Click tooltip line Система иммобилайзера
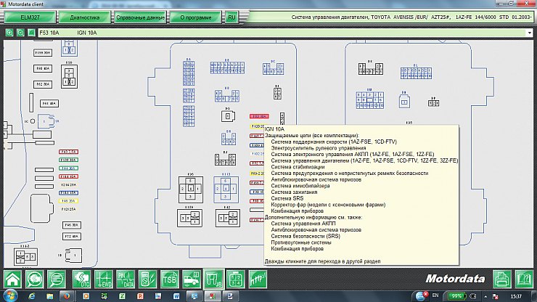This screenshot has width=537, height=302. (x=300, y=186)
